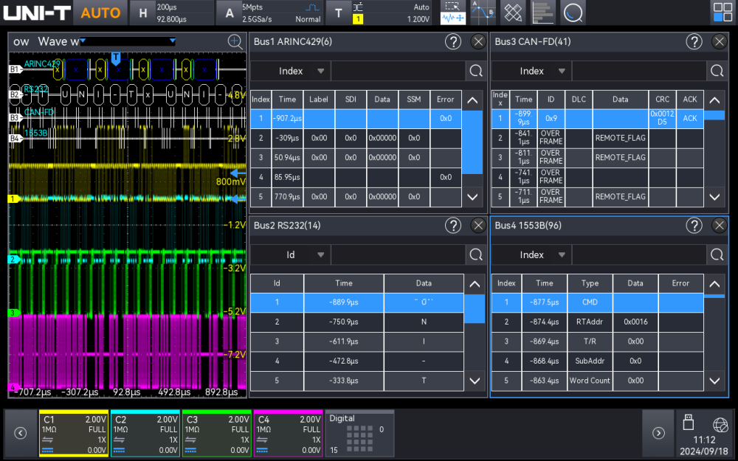The image size is (738, 461).
Task: Open the window layout grid icon top right
Action: tap(723, 13)
